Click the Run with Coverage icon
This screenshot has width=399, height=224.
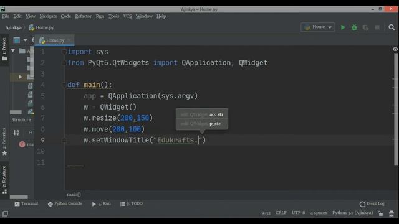point(366,27)
